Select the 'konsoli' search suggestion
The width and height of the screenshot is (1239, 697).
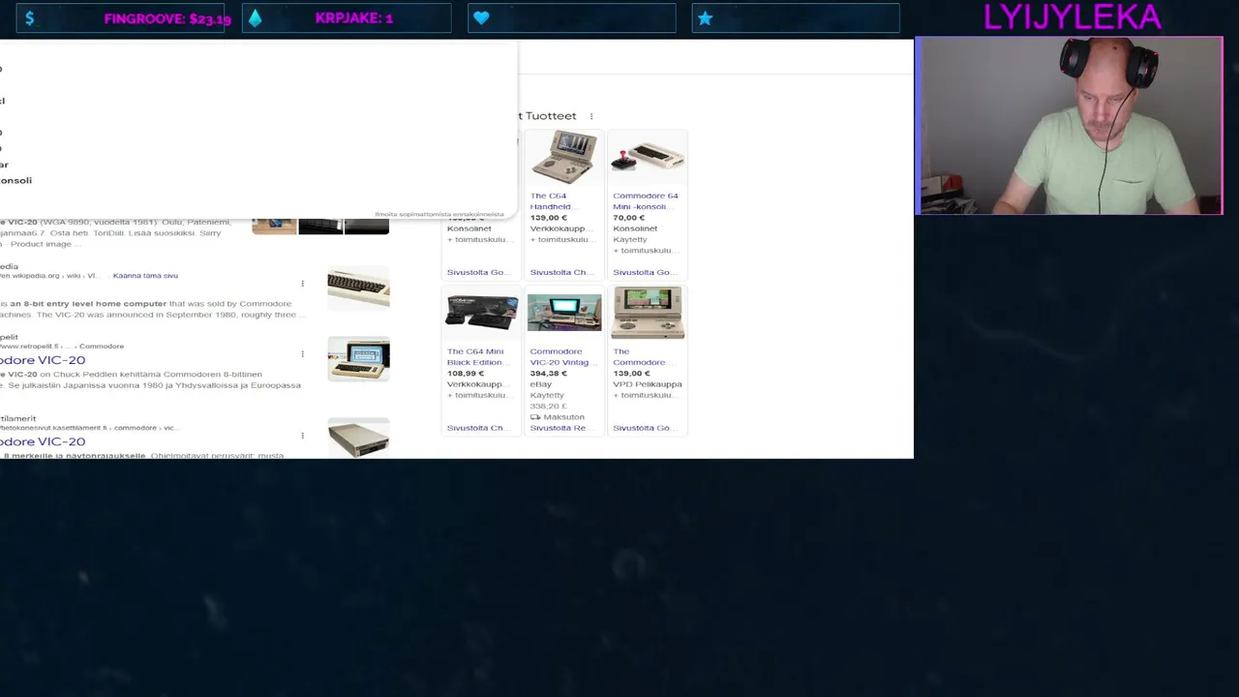tap(15, 181)
